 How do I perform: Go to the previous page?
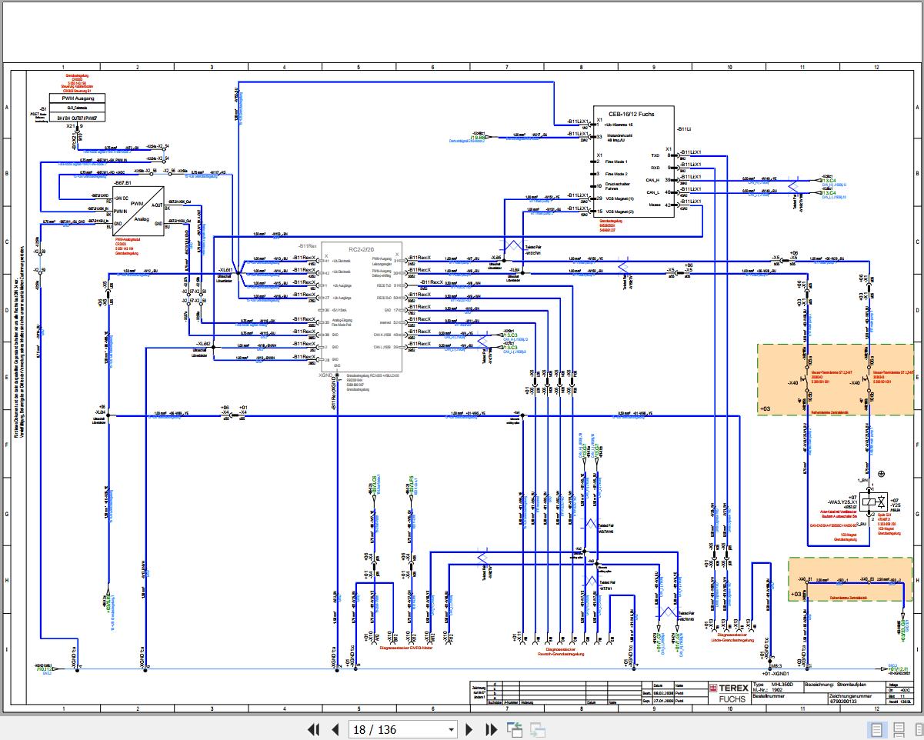pos(335,729)
